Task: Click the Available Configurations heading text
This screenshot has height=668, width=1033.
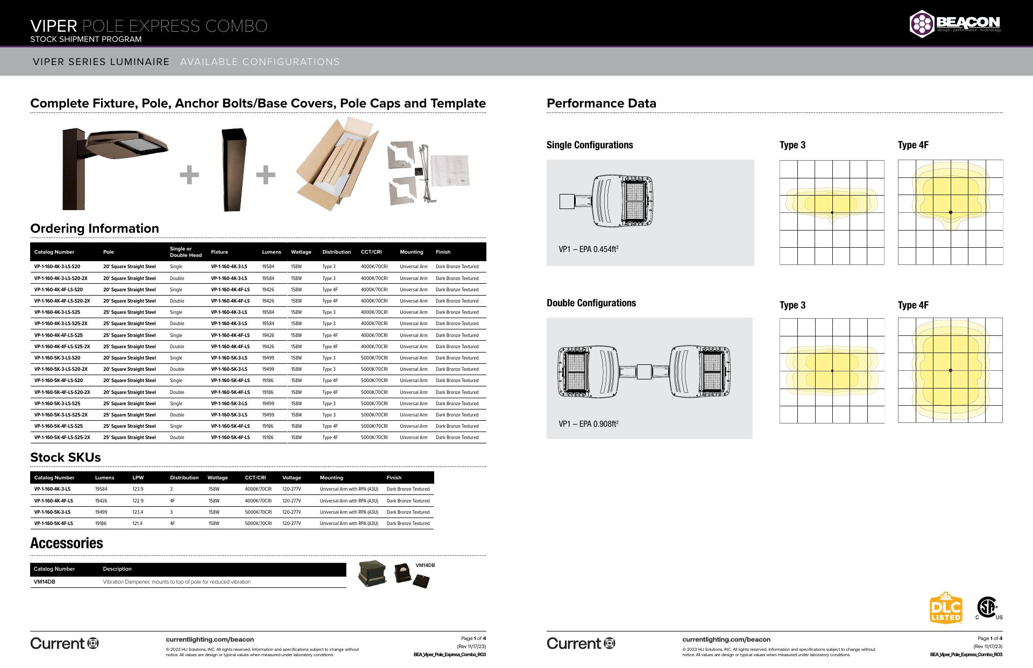Action: [x=260, y=62]
